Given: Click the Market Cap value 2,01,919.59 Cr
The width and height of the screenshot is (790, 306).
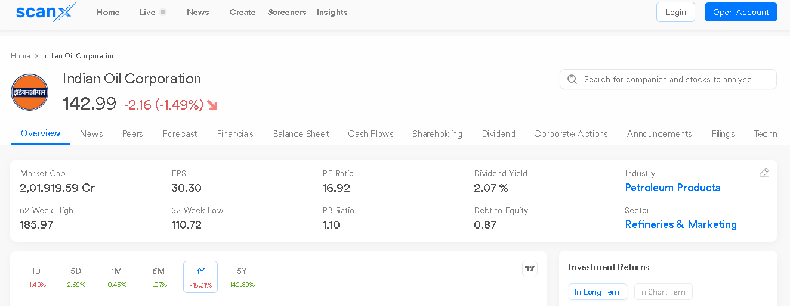Looking at the screenshot, I should tap(57, 188).
